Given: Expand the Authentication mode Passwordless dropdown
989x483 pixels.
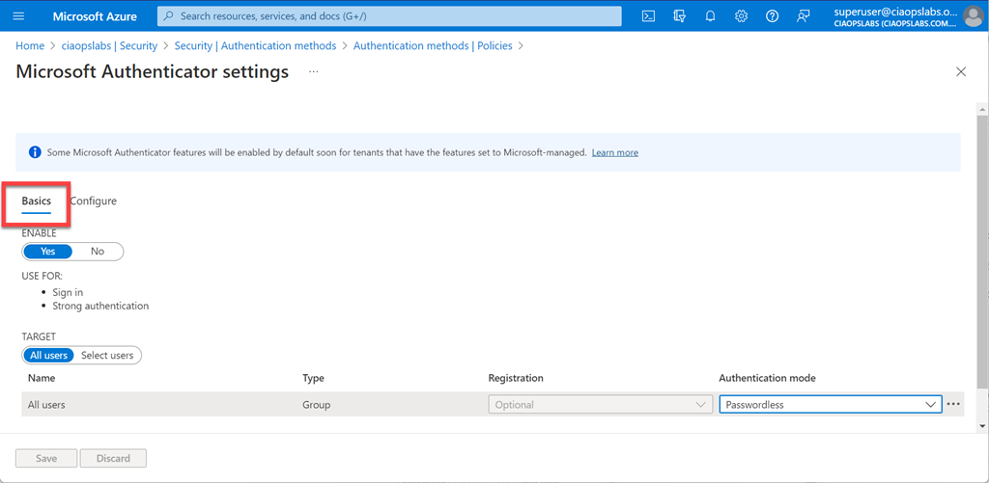Looking at the screenshot, I should tap(830, 405).
